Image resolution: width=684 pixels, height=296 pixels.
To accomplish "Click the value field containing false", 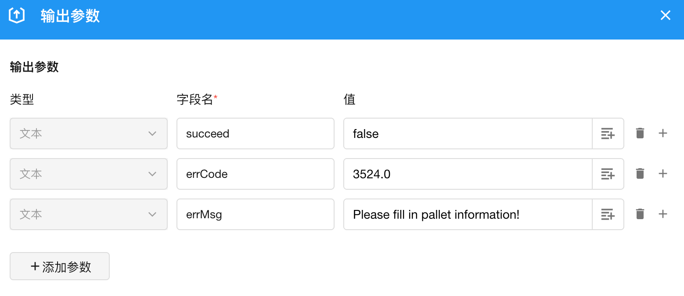I will (x=468, y=134).
